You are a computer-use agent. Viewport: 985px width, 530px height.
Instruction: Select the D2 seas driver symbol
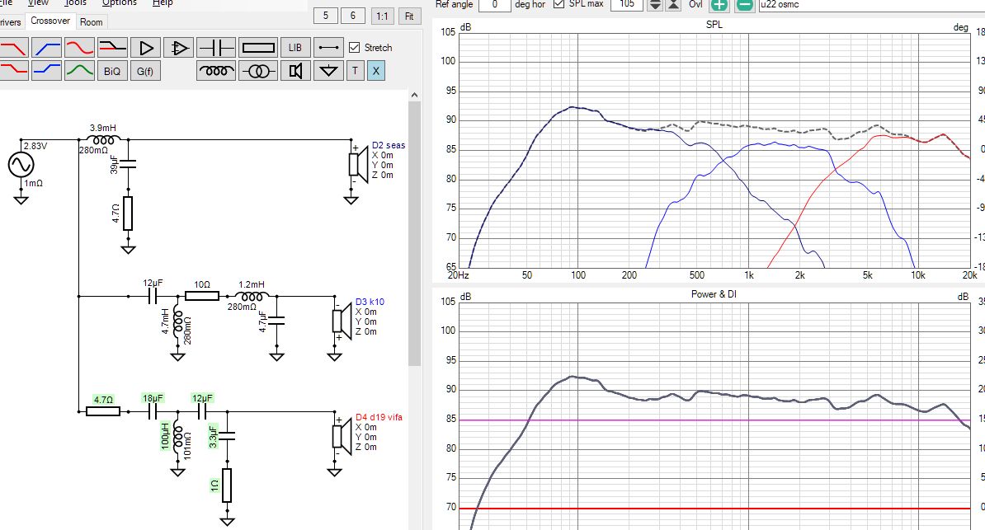click(358, 164)
